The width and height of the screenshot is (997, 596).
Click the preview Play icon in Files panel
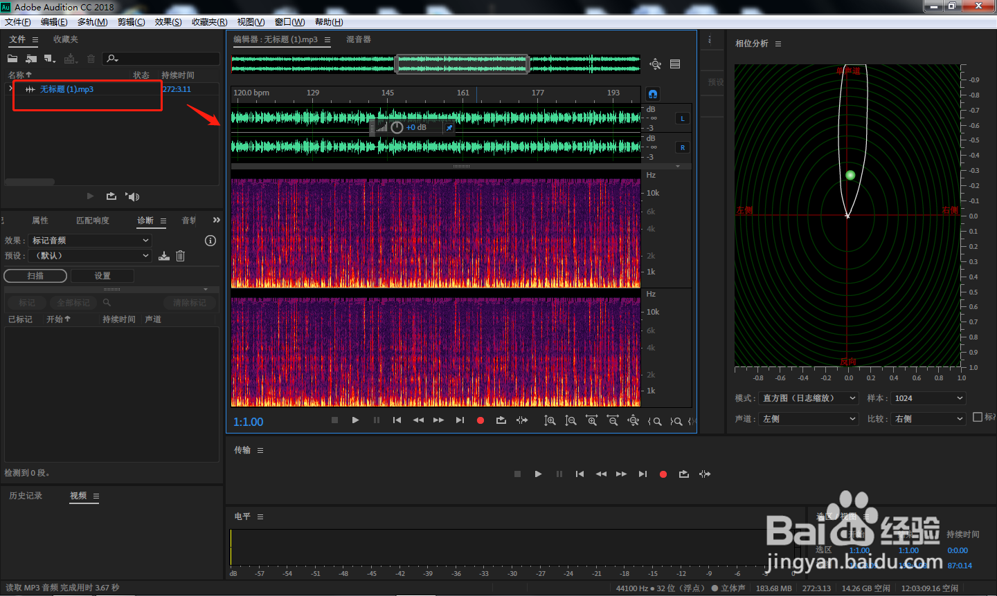pos(90,196)
